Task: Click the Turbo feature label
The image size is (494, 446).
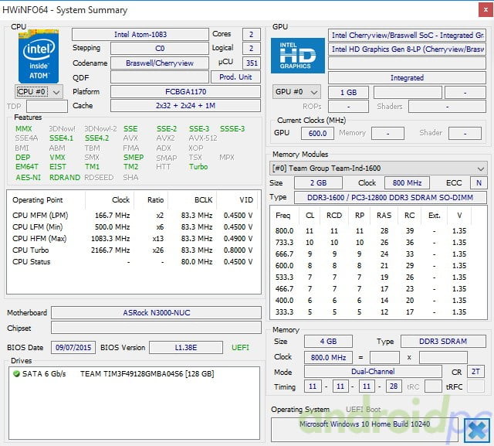Action: click(x=198, y=166)
